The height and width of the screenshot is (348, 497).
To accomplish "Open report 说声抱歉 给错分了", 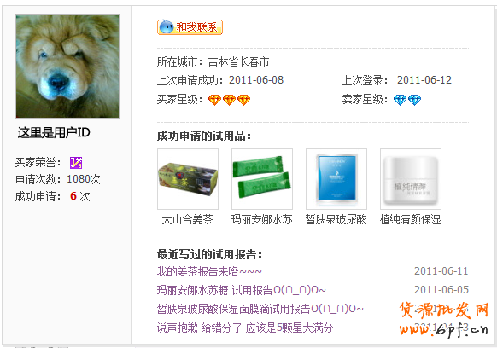I will [x=245, y=328].
